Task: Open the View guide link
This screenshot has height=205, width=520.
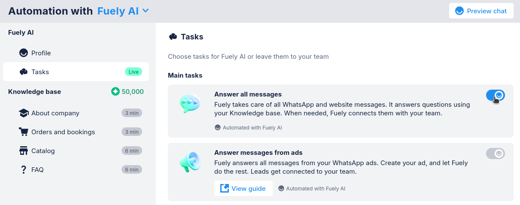Action: tap(243, 188)
